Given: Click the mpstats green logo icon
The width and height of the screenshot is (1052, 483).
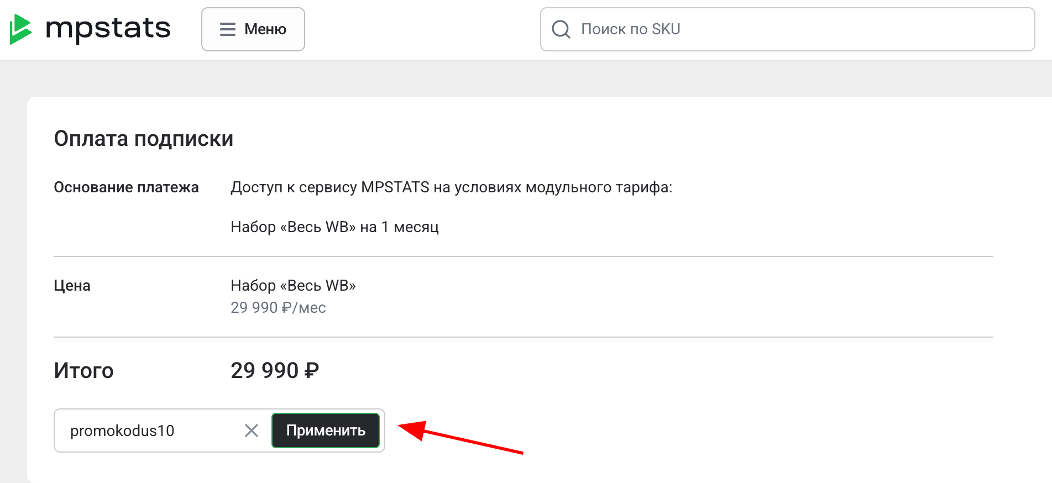Looking at the screenshot, I should pos(20,29).
